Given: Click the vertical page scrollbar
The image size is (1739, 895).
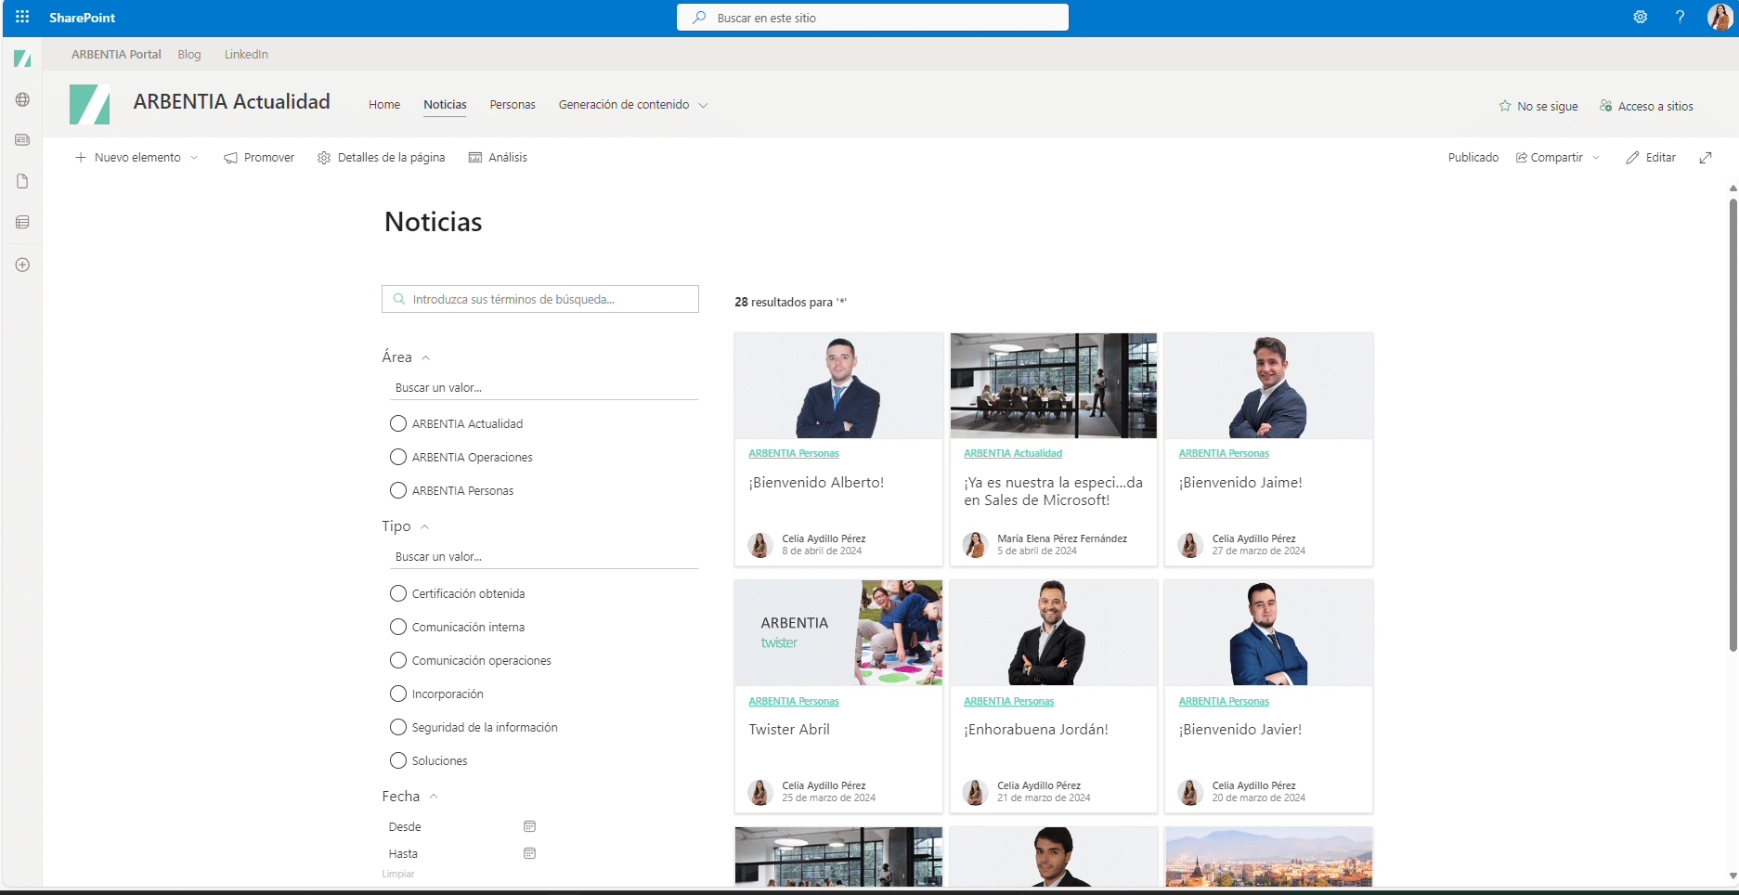Looking at the screenshot, I should coord(1733,427).
